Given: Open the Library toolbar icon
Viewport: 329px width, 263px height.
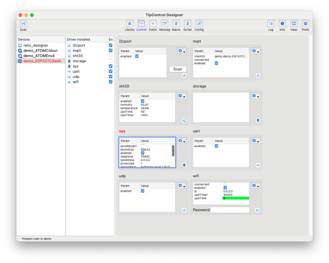Looking at the screenshot, I should 129,24.
